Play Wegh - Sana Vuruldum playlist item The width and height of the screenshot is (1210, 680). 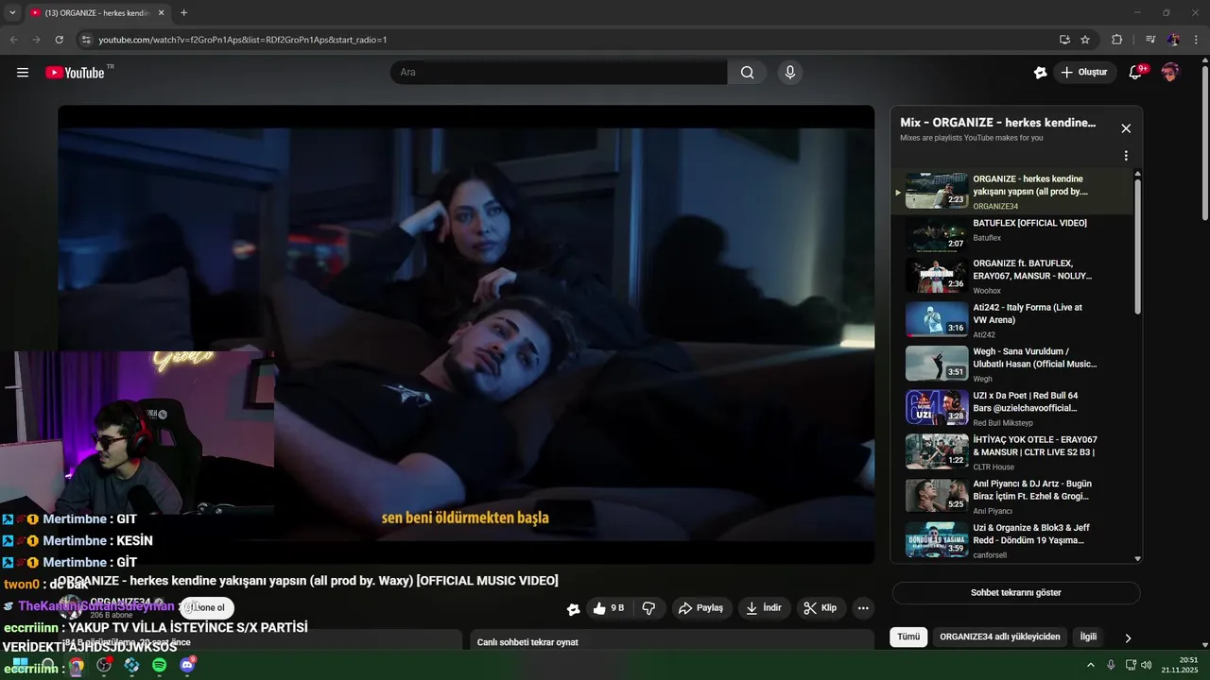(1011, 364)
